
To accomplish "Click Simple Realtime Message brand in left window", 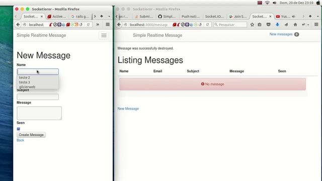I will (41, 35).
